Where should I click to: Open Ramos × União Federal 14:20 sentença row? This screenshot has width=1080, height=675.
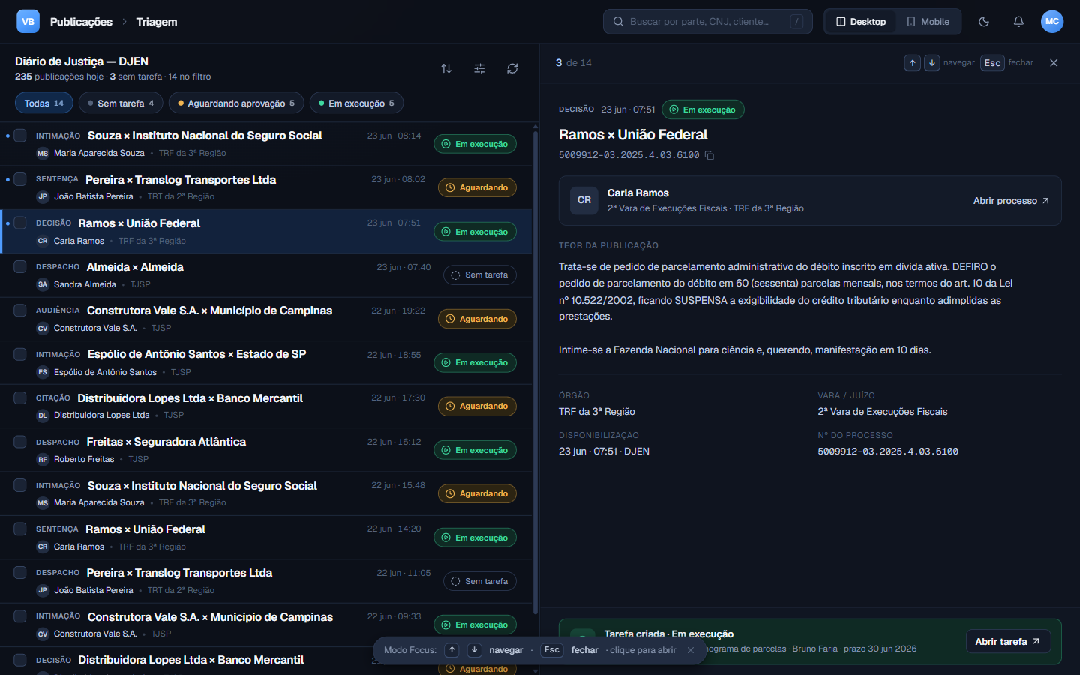tap(266, 538)
